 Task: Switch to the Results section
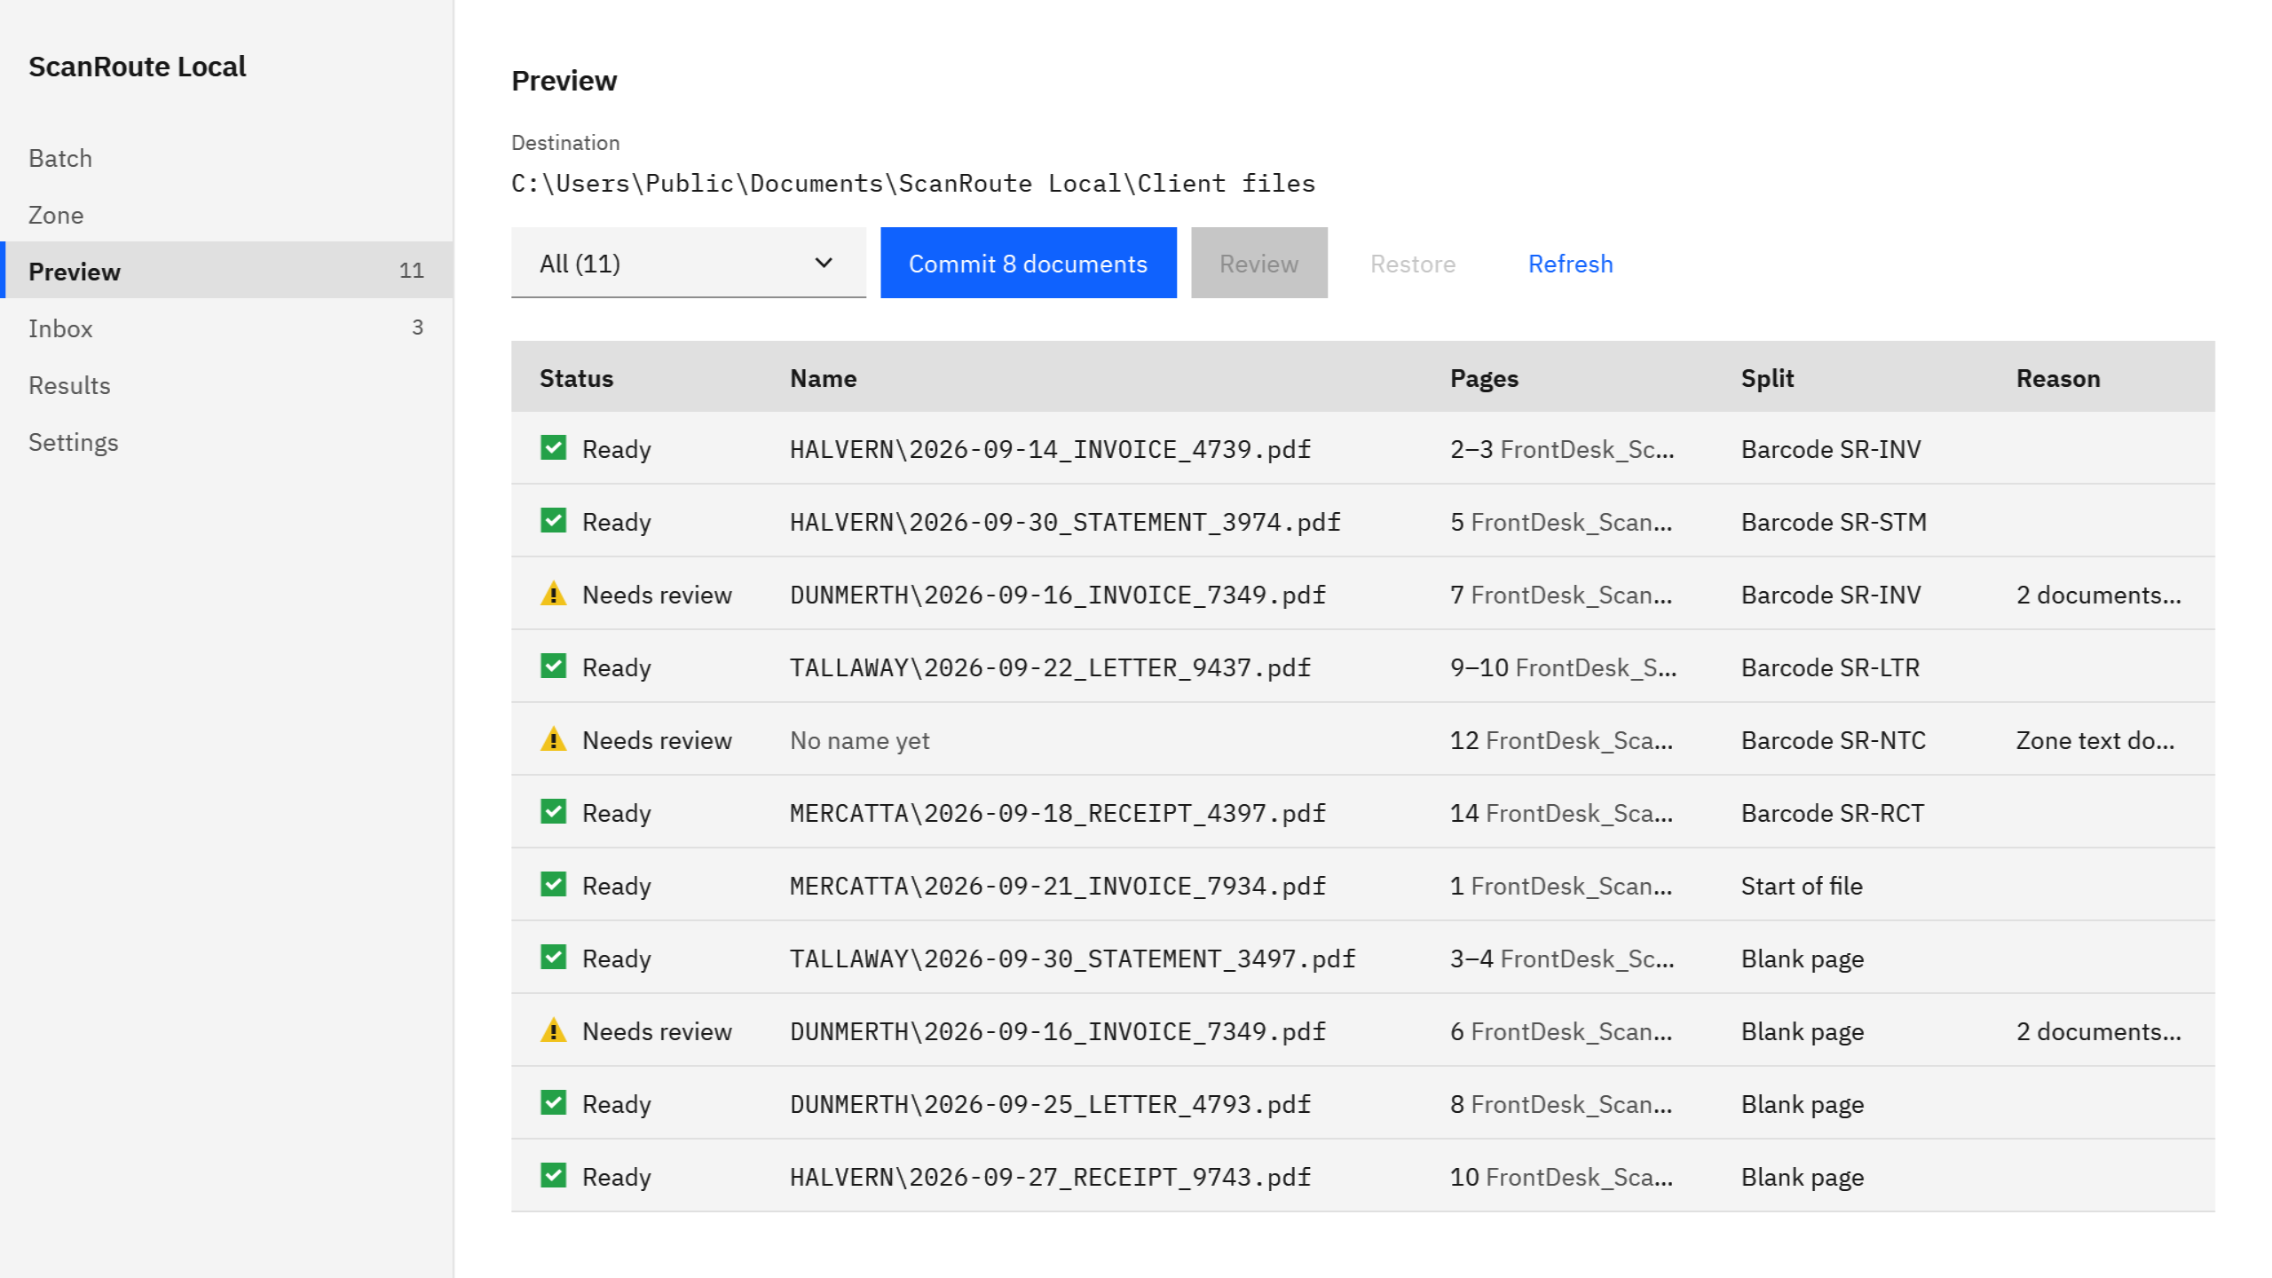click(226, 385)
